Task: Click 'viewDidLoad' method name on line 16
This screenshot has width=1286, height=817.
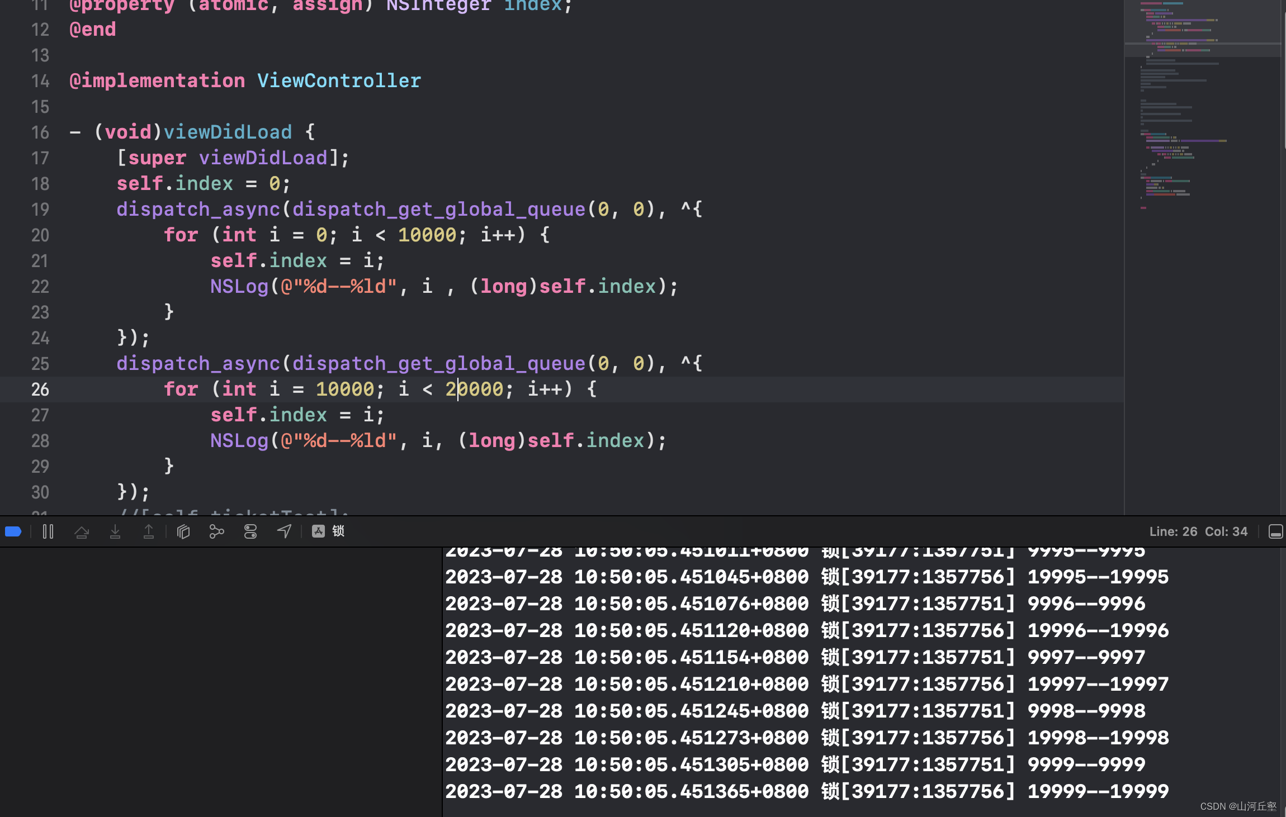Action: pyautogui.click(x=228, y=132)
